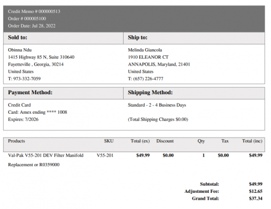This screenshot has width=271, height=209.
Task: Click the Subtotal: label
Action: [x=209, y=184]
